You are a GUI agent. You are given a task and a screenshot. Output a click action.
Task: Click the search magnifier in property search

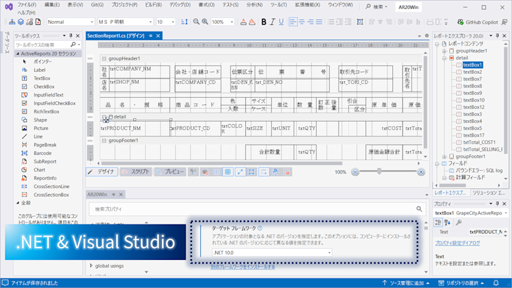pos(419,209)
